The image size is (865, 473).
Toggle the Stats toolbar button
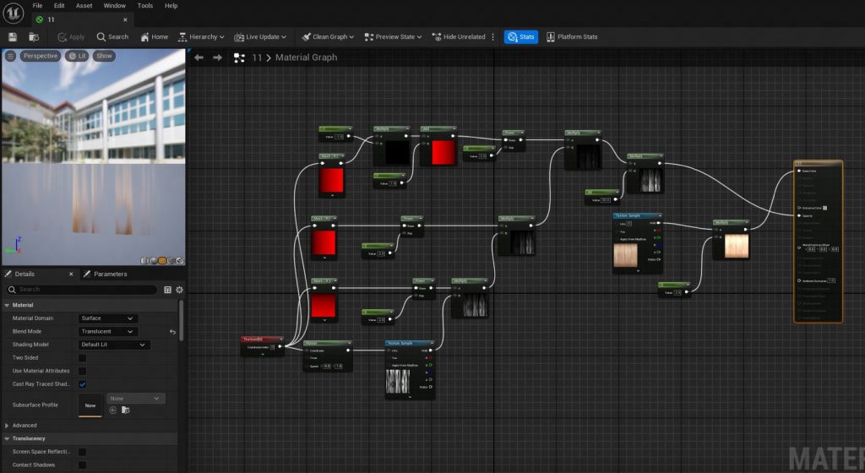point(521,37)
